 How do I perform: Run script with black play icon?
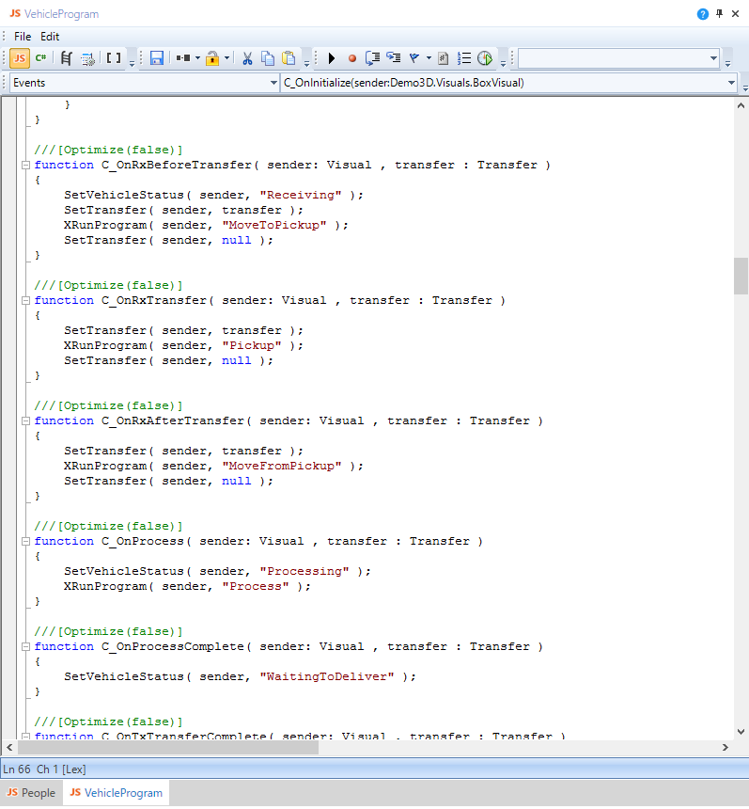pos(332,58)
